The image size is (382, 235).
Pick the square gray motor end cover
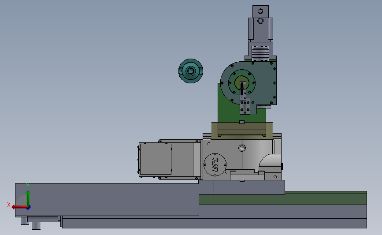tap(156, 159)
